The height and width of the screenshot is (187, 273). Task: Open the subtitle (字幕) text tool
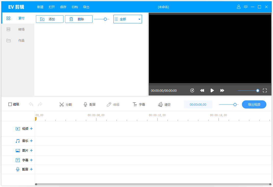tap(139, 104)
